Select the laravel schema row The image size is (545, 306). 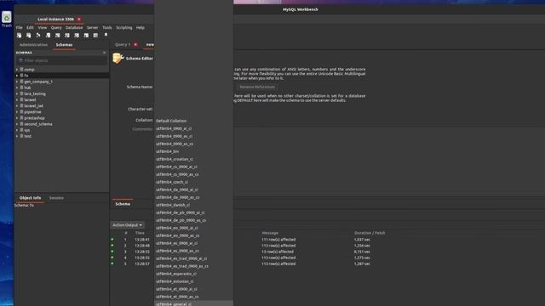point(61,99)
